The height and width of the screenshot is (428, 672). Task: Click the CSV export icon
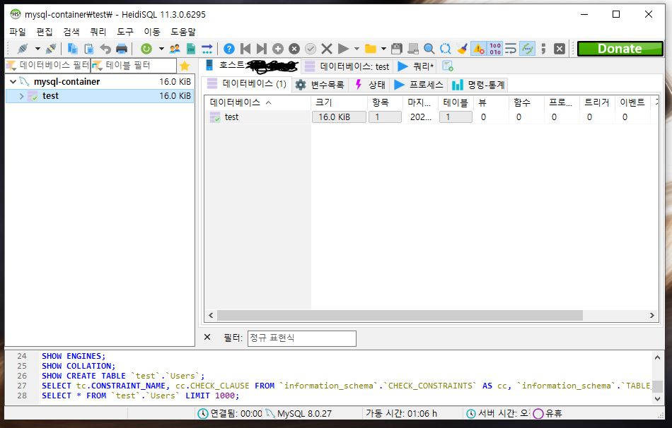click(x=191, y=49)
